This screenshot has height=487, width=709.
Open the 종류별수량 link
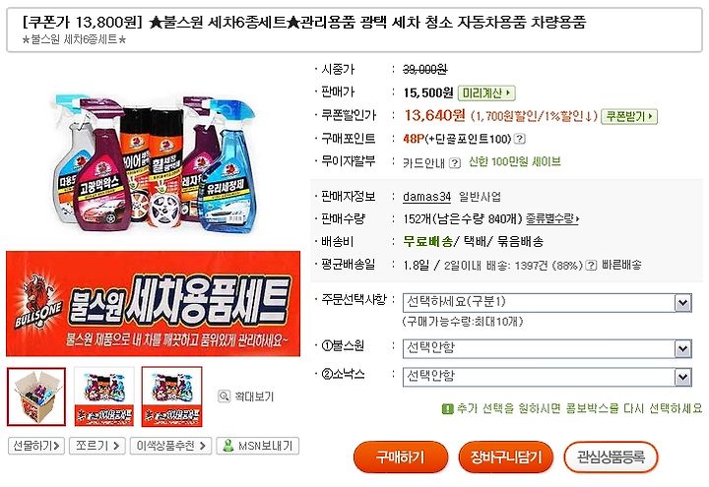552,219
